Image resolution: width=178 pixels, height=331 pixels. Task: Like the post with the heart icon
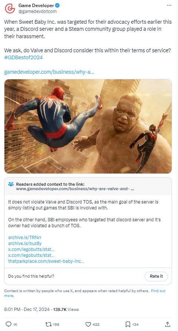(x=88, y=324)
